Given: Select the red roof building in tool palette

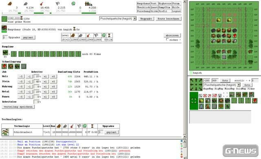Looking at the screenshot, I should [x=254, y=100].
